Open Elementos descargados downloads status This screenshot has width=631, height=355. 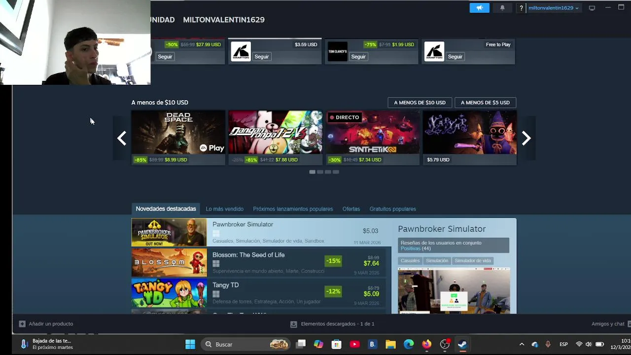click(332, 324)
